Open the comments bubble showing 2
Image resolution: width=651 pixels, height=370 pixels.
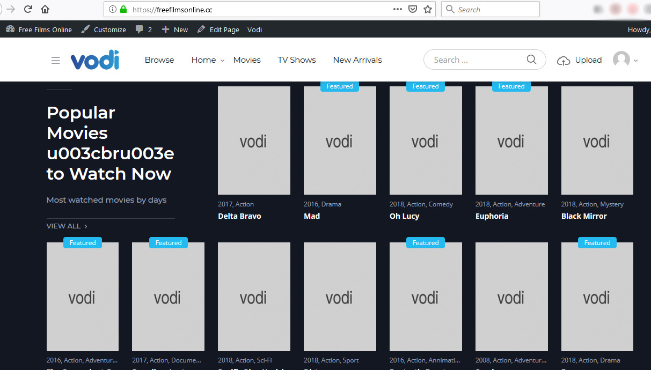(x=143, y=29)
